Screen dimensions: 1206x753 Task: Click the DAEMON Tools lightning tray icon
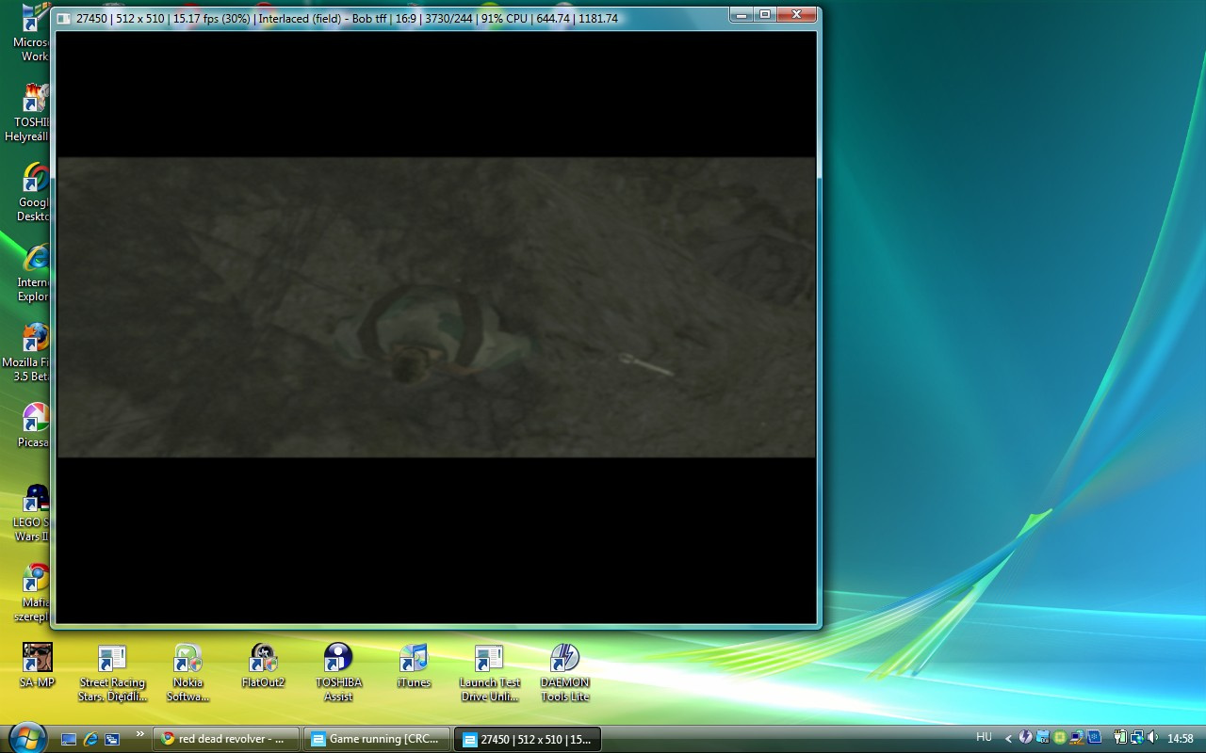click(1026, 738)
